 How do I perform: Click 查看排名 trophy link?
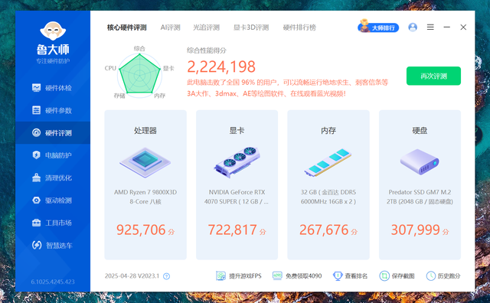pos(351,275)
